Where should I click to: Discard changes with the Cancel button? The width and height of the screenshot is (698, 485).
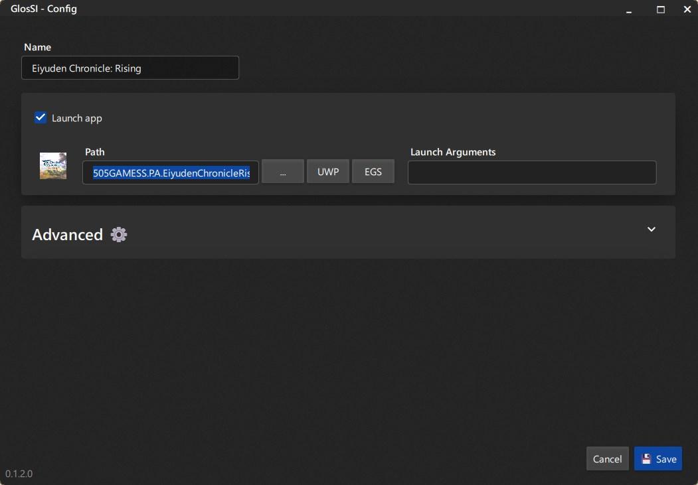[607, 459]
